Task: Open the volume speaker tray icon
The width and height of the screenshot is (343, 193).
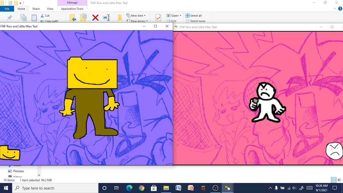Action: (x=294, y=188)
